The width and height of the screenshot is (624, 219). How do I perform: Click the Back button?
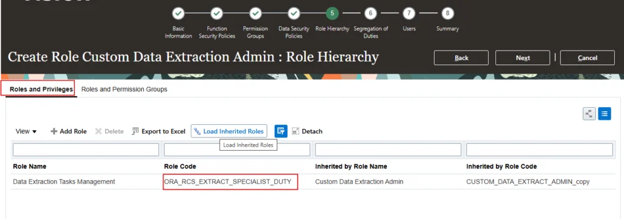pyautogui.click(x=461, y=58)
